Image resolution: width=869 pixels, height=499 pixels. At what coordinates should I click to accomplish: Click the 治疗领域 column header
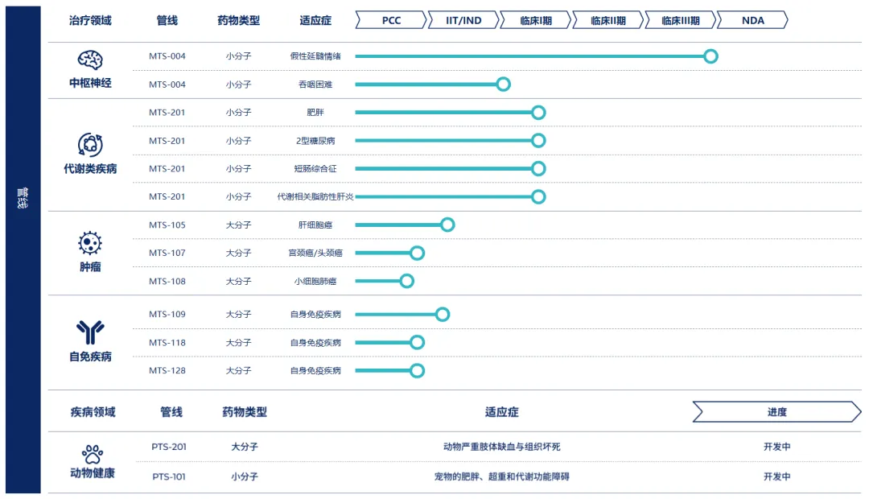tap(90, 20)
